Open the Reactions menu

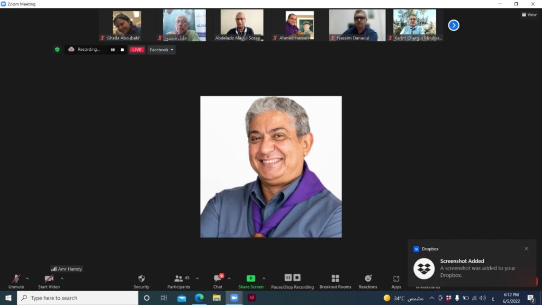pyautogui.click(x=368, y=281)
